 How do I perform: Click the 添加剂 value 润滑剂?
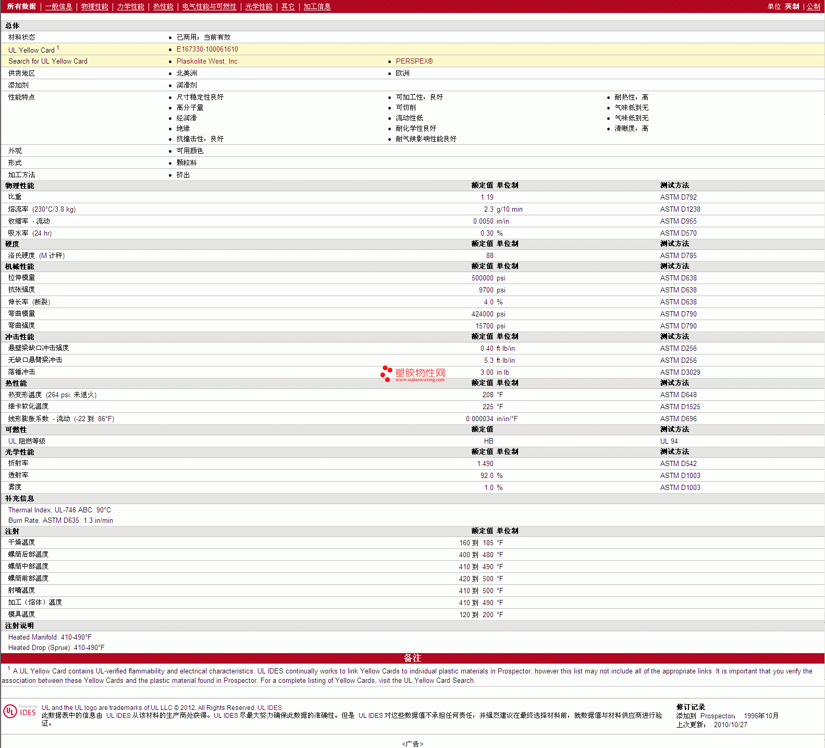pos(187,85)
